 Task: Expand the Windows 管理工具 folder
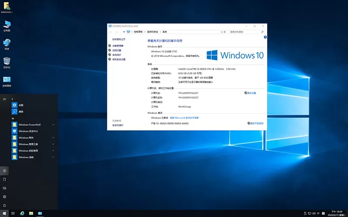(53, 144)
